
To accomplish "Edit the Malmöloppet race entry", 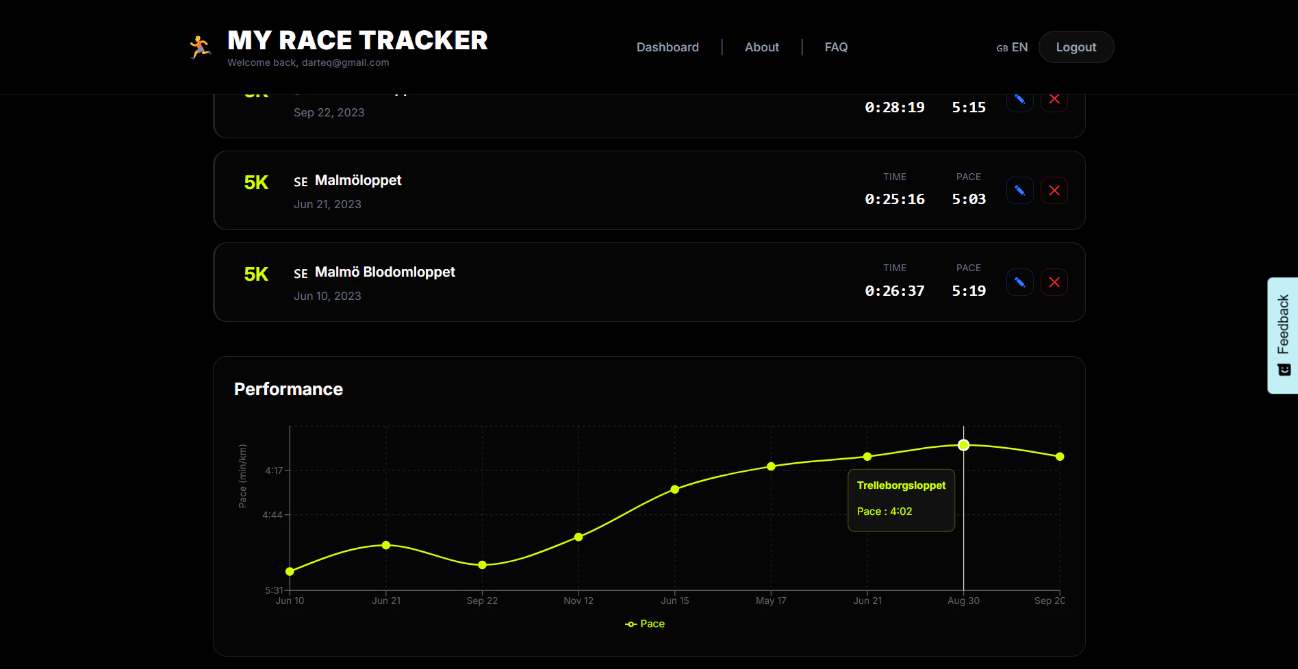I will (1019, 190).
